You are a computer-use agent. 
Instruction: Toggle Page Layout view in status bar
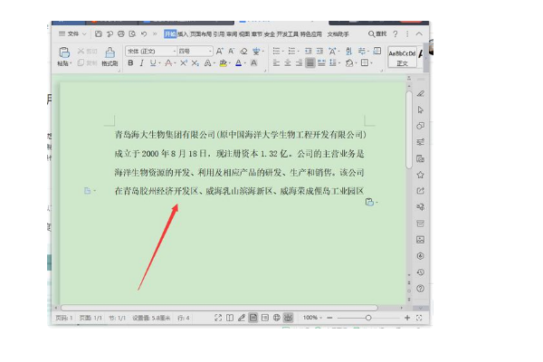(x=253, y=318)
